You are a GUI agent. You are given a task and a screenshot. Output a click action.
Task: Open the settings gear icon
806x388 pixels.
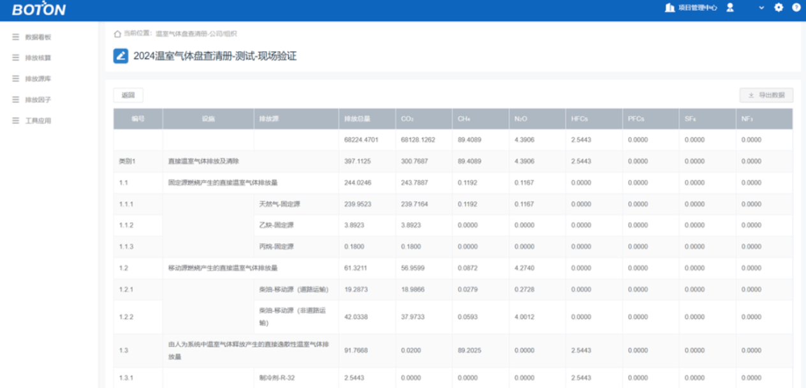point(779,8)
